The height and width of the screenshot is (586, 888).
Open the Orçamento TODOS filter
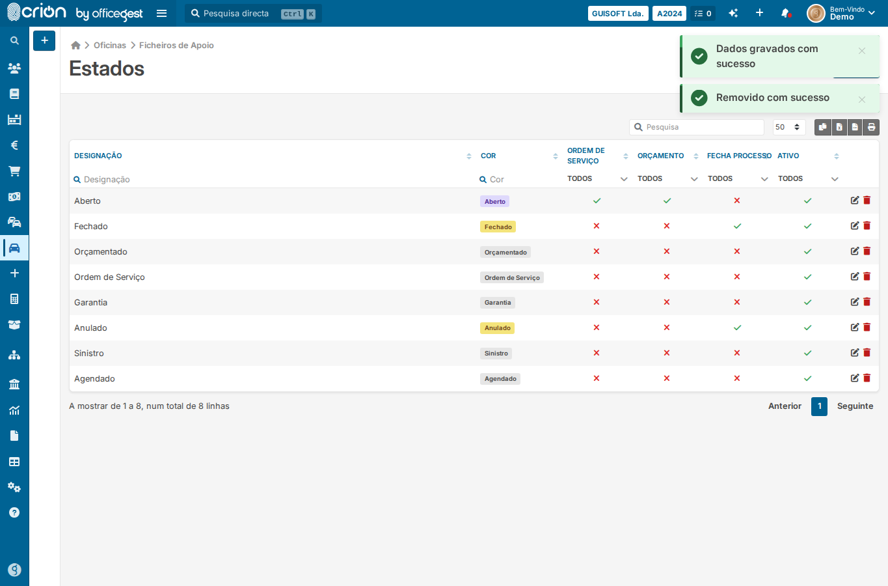click(x=667, y=178)
